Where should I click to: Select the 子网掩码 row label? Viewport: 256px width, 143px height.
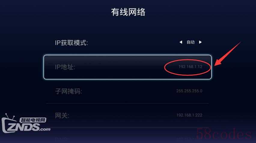(69, 91)
